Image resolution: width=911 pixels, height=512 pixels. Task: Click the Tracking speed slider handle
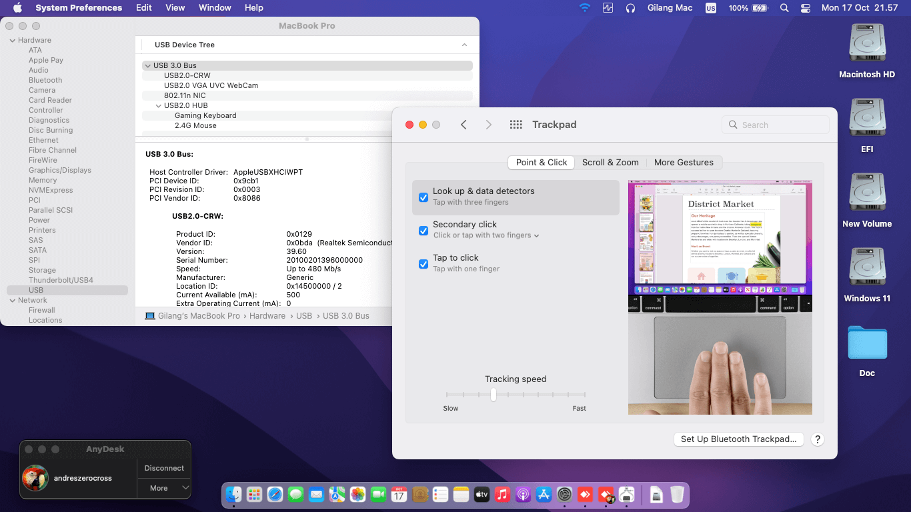tap(494, 395)
